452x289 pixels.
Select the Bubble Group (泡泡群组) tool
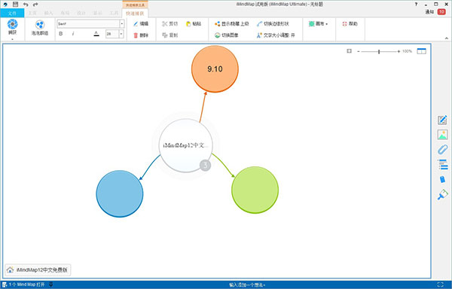click(x=40, y=28)
